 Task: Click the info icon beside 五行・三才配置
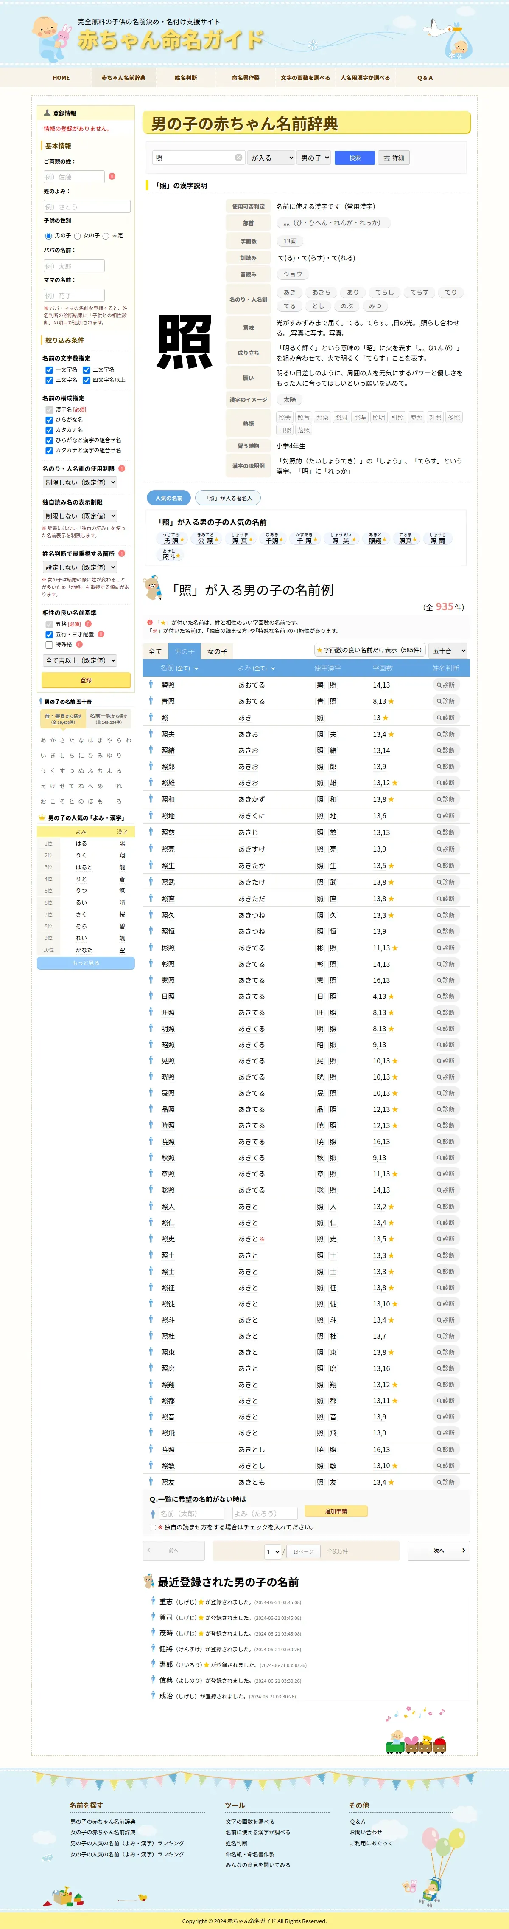(x=101, y=634)
